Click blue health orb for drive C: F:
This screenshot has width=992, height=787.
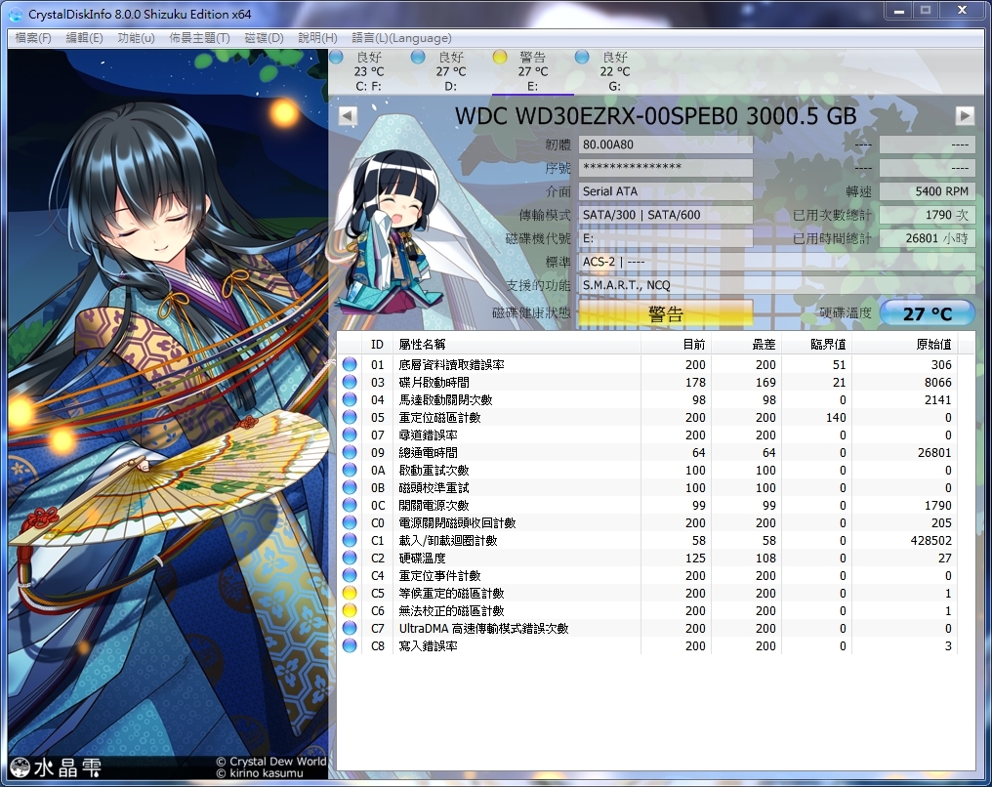pos(336,57)
